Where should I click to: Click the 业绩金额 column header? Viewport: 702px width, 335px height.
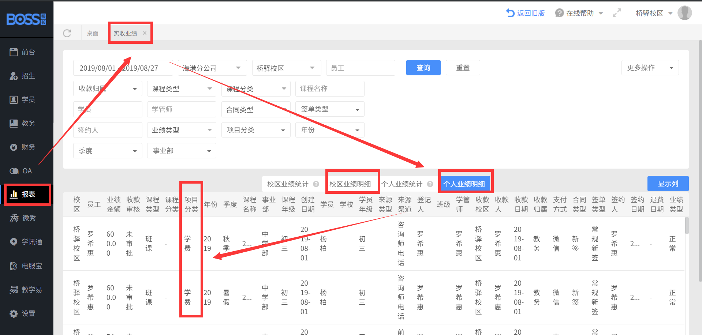click(x=114, y=204)
